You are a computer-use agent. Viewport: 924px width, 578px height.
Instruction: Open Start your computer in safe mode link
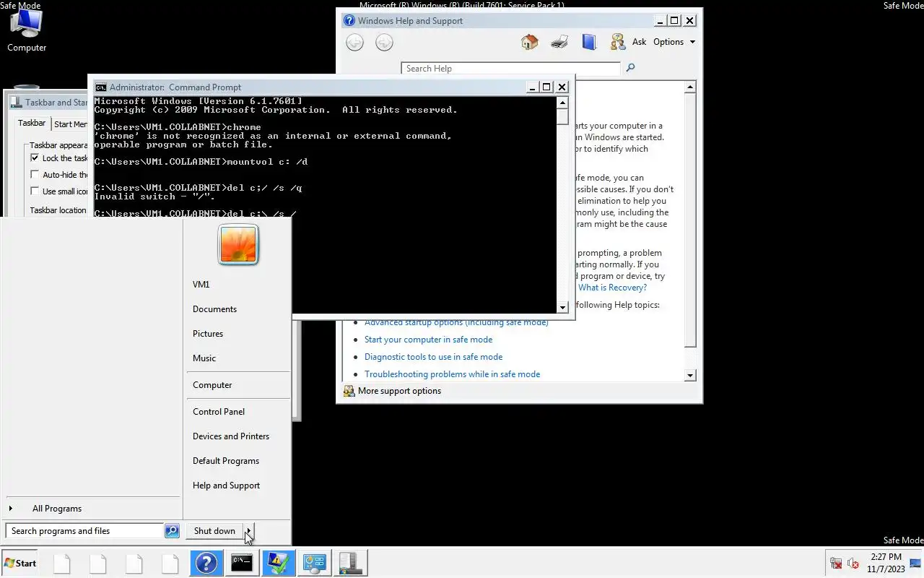pos(428,340)
